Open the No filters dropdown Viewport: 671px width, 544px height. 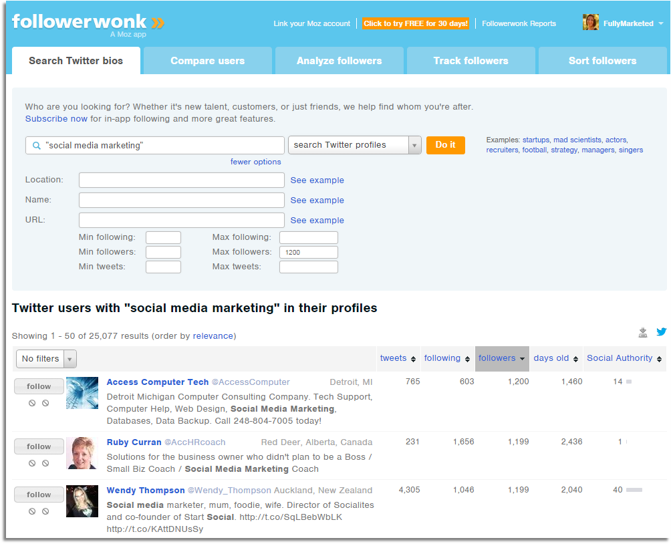[46, 359]
